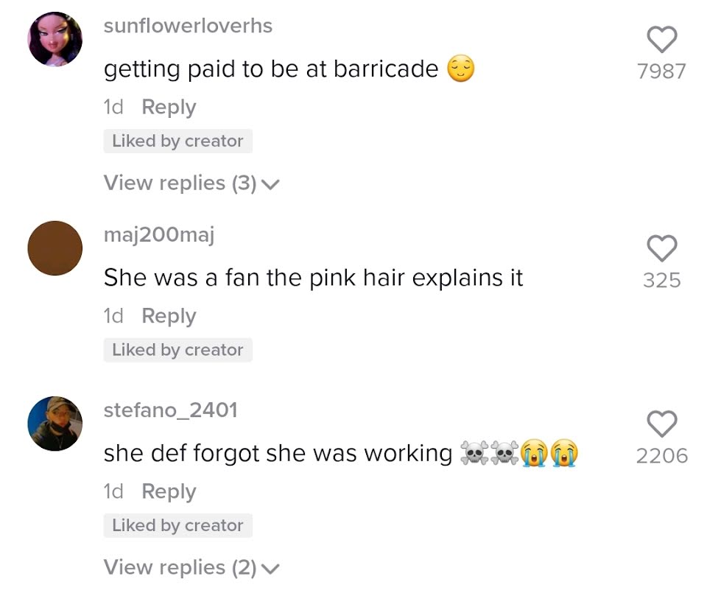Expand View replies (3)

pos(191,183)
